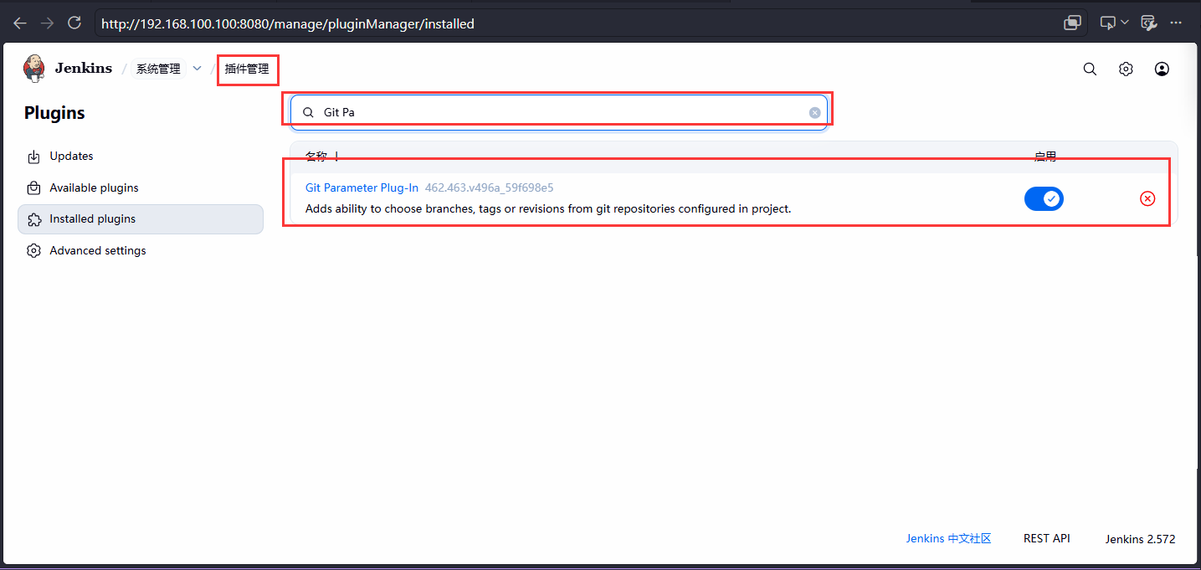This screenshot has height=570, width=1201.
Task: Click the browser forward arrow
Action: [48, 23]
